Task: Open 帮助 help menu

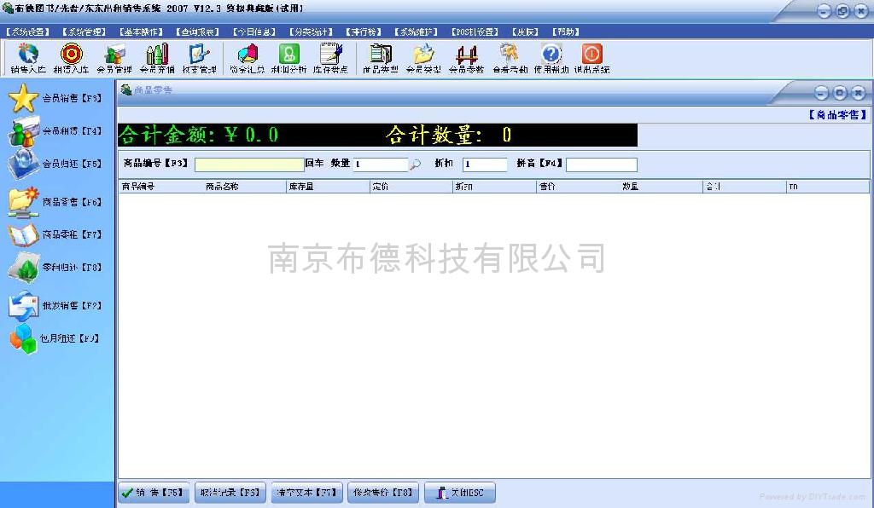Action: click(566, 32)
